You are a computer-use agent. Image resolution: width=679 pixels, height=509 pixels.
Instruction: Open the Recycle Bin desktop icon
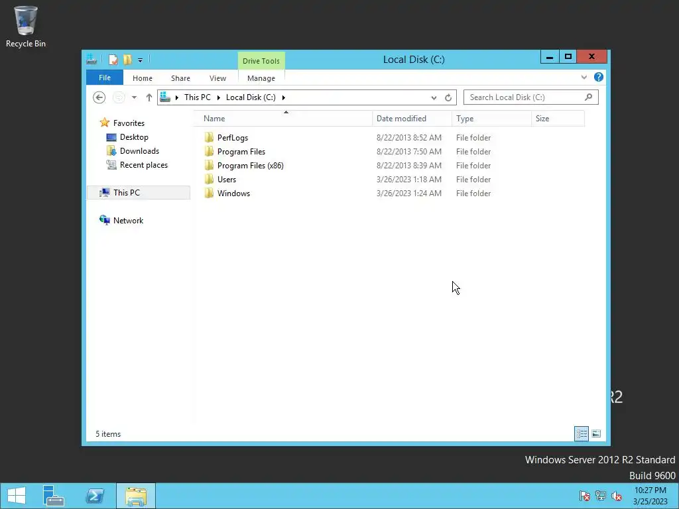coord(26,27)
